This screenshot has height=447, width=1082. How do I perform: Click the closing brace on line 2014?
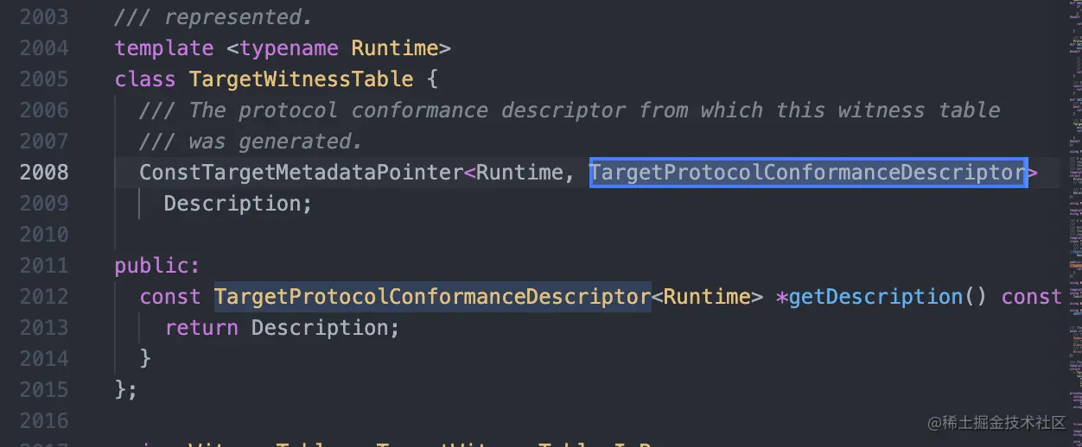(x=145, y=359)
